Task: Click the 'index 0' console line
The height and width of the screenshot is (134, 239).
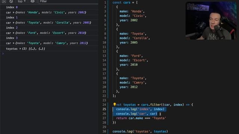Action: click(x=12, y=7)
